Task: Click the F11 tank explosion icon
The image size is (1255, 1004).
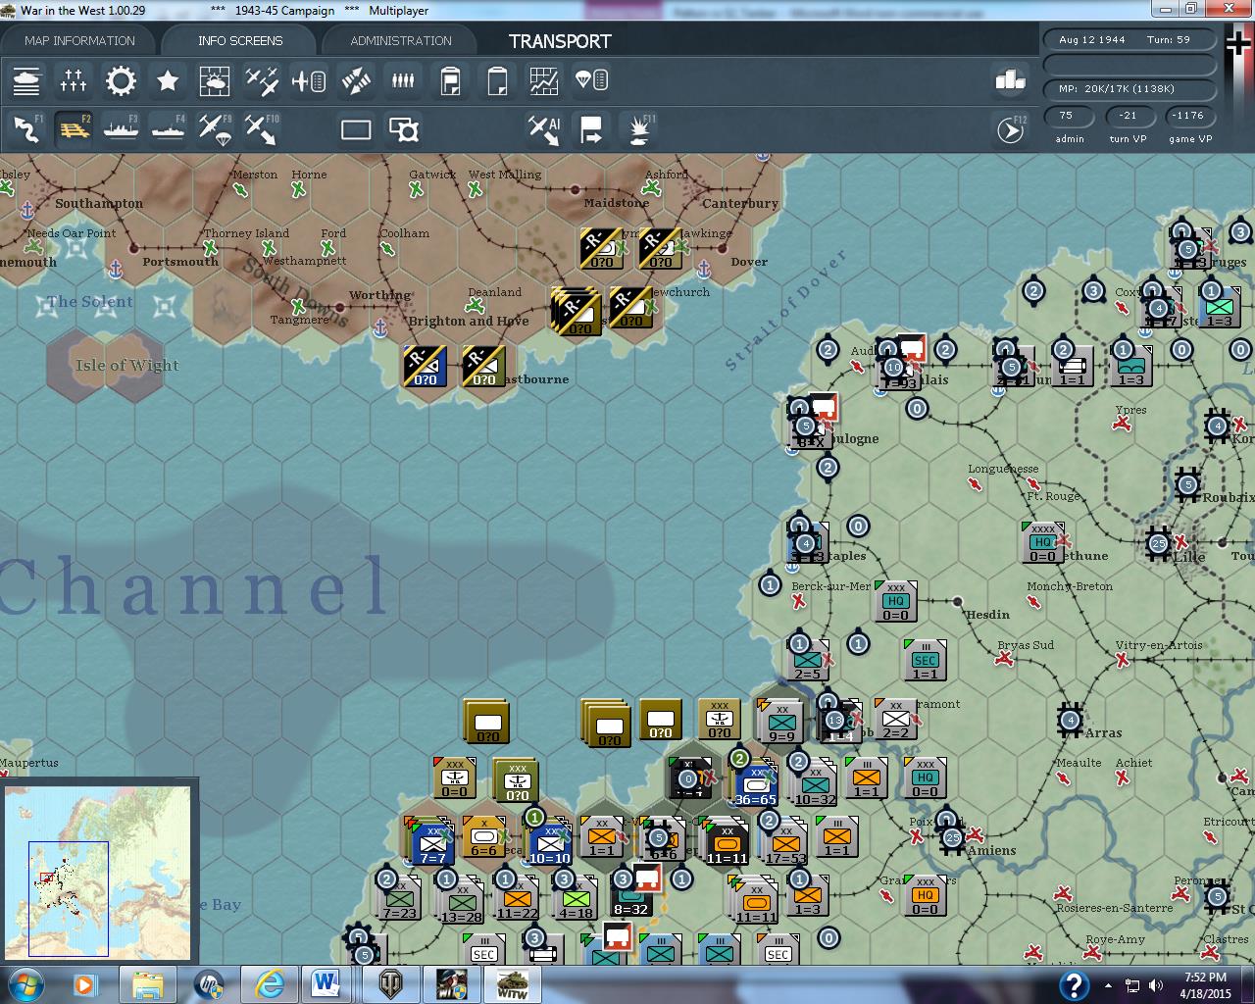Action: click(639, 129)
